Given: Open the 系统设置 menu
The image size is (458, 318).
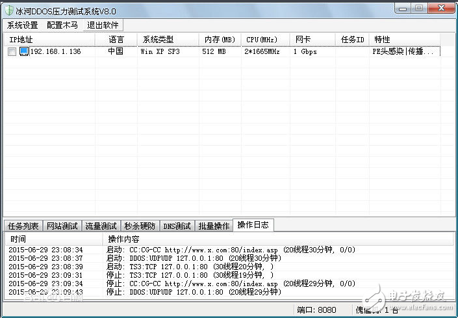Looking at the screenshot, I should (23, 25).
